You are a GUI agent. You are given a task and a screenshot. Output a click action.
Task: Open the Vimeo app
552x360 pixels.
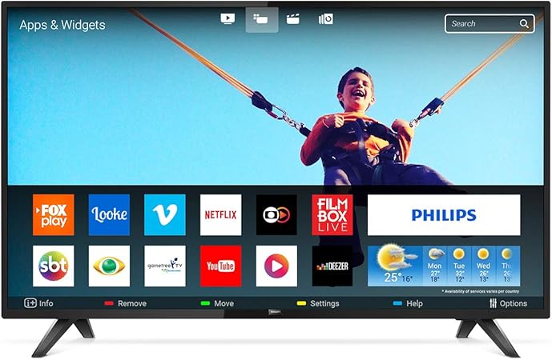click(x=165, y=215)
